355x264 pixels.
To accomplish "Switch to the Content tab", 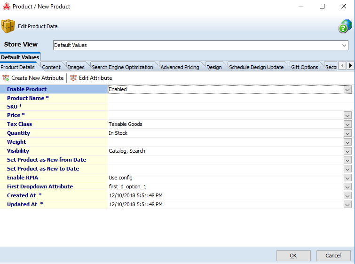I will [51, 67].
